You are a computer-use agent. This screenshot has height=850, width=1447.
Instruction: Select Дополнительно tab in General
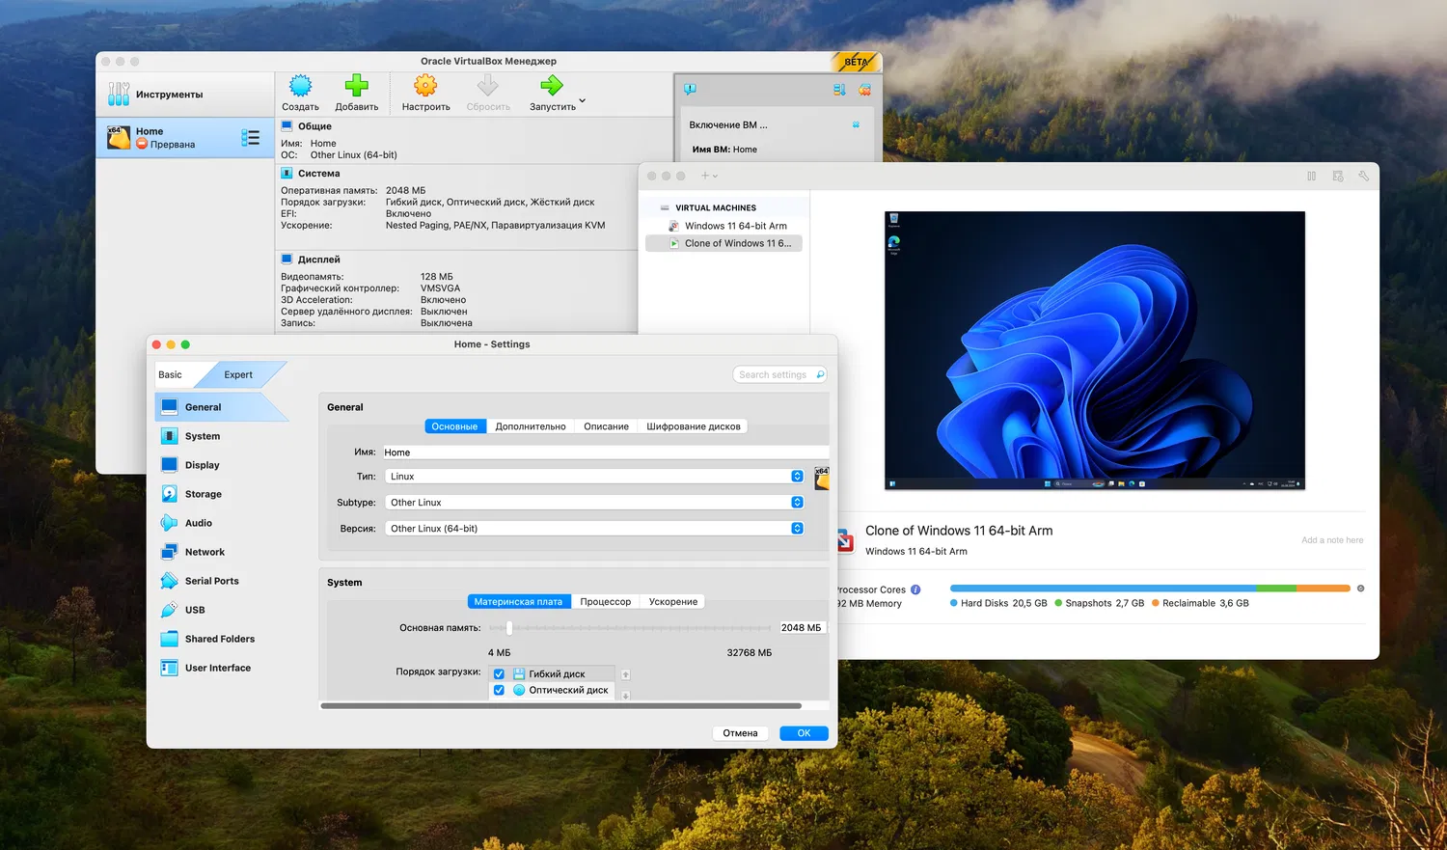tap(531, 426)
